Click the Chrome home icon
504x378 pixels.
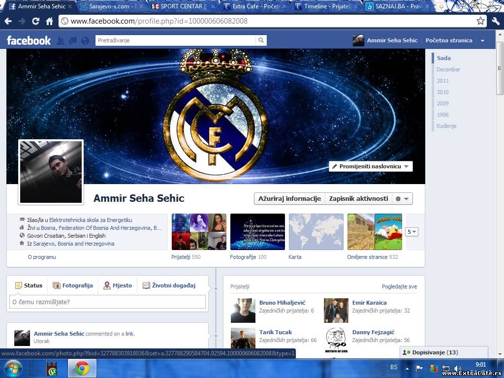tap(49, 21)
